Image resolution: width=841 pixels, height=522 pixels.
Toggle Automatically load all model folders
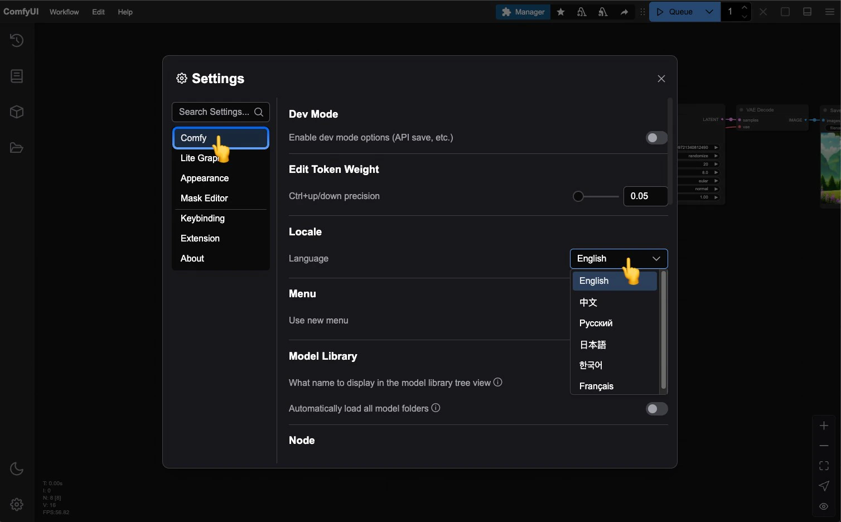[x=656, y=408]
